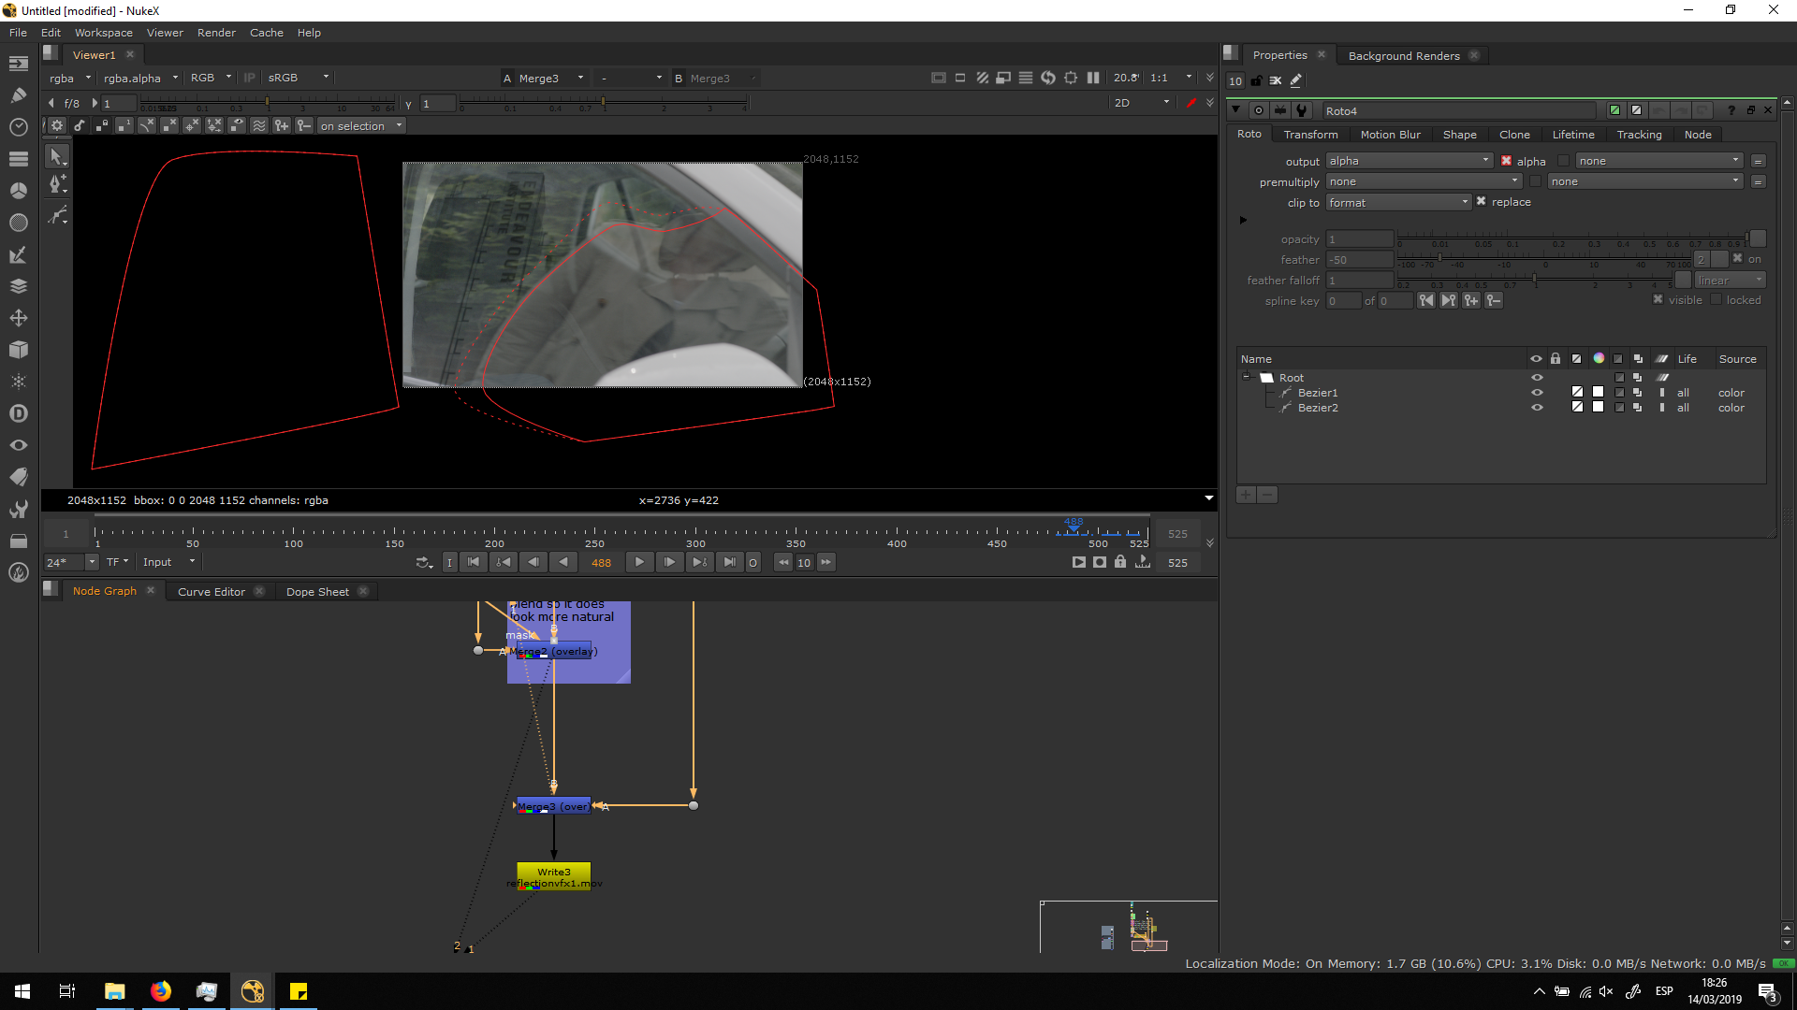The height and width of the screenshot is (1010, 1797).
Task: Switch to the Curve Editor tab
Action: (212, 592)
